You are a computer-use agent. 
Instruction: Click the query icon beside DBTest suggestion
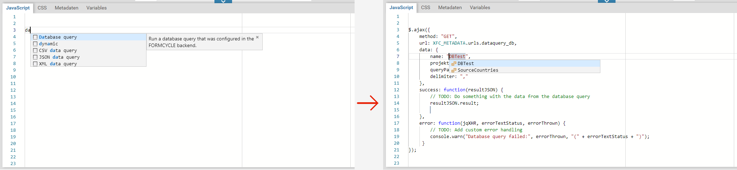coord(454,64)
